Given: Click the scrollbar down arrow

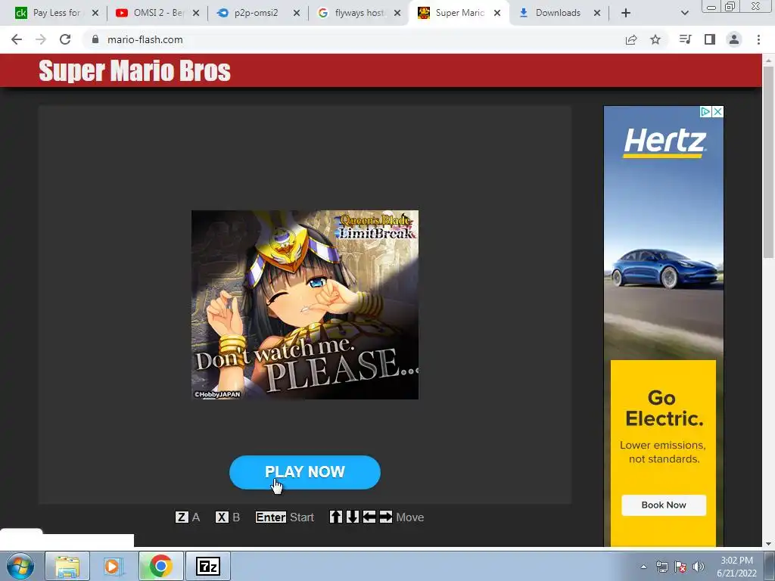Looking at the screenshot, I should [768, 543].
